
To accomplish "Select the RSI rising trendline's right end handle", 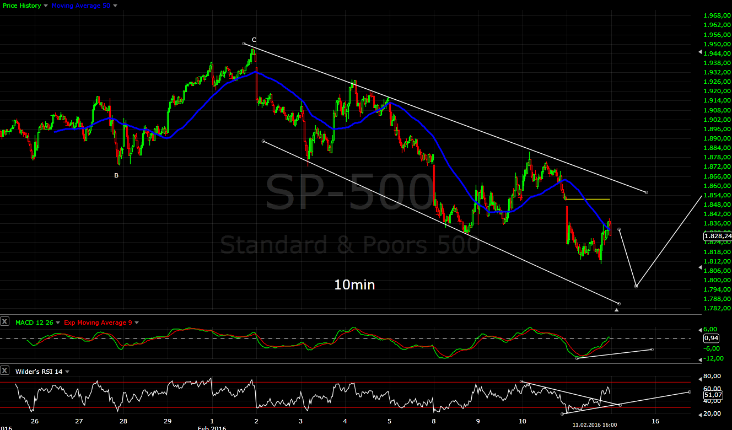I will pyautogui.click(x=690, y=392).
